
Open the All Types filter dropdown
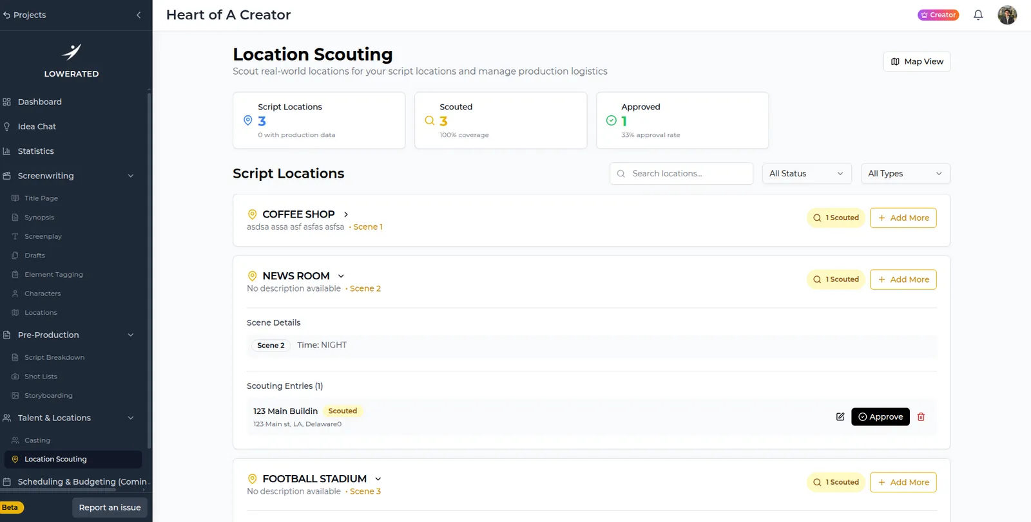tap(905, 174)
